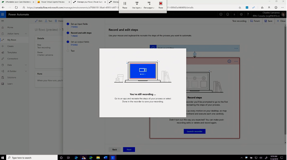Image resolution: width=287 pixels, height=160 pixels.
Task: Click Done to stop the recording
Action: 161,5
